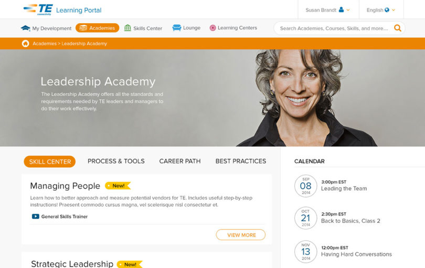Image resolution: width=425 pixels, height=268 pixels.
Task: Open Learning Centers target icon
Action: pyautogui.click(x=213, y=28)
